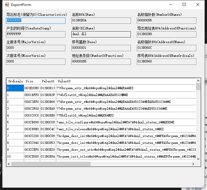This screenshot has height=190, width=207.
Task: Click Value16 cell 013B0E8A
Action: point(48,156)
